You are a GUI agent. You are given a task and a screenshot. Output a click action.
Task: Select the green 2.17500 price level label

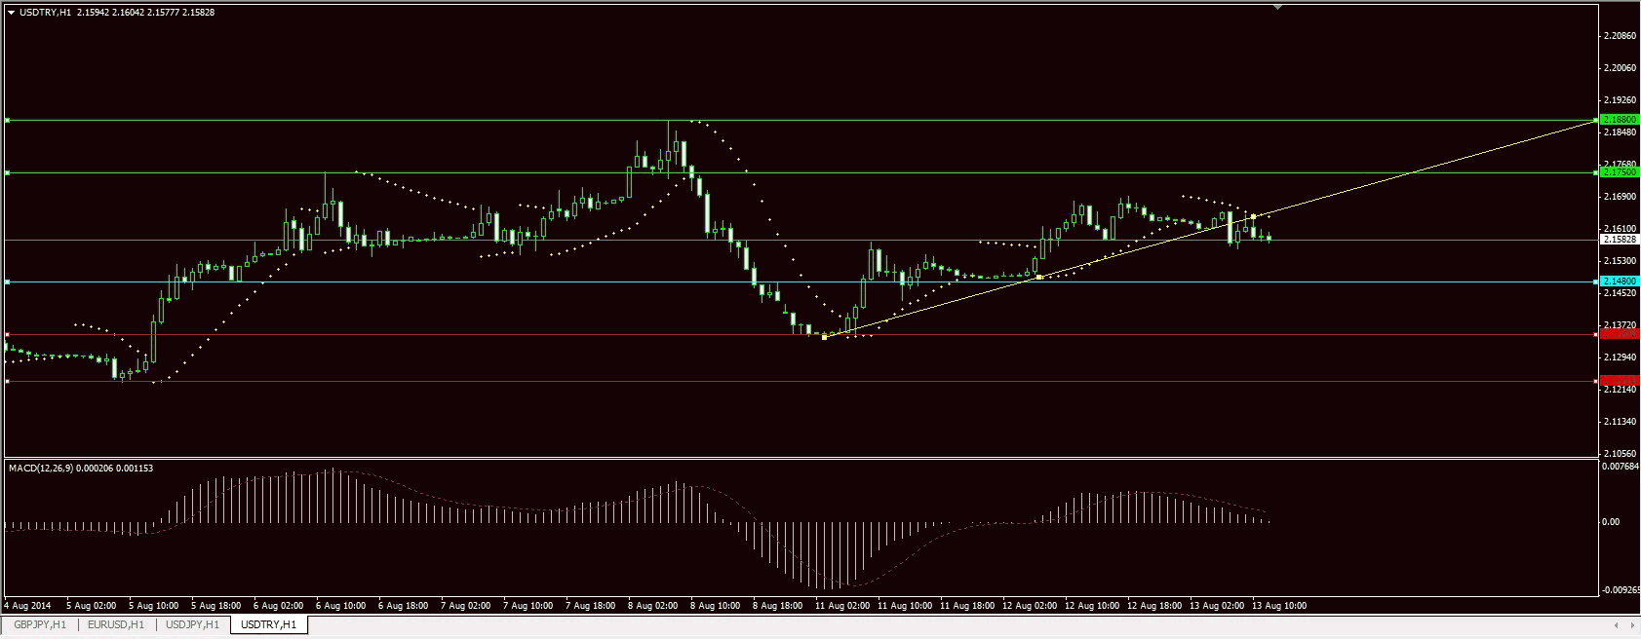click(x=1620, y=172)
